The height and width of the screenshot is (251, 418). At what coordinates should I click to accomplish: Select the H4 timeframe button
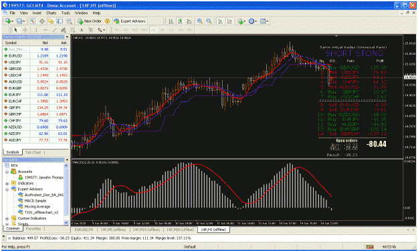coord(162,30)
